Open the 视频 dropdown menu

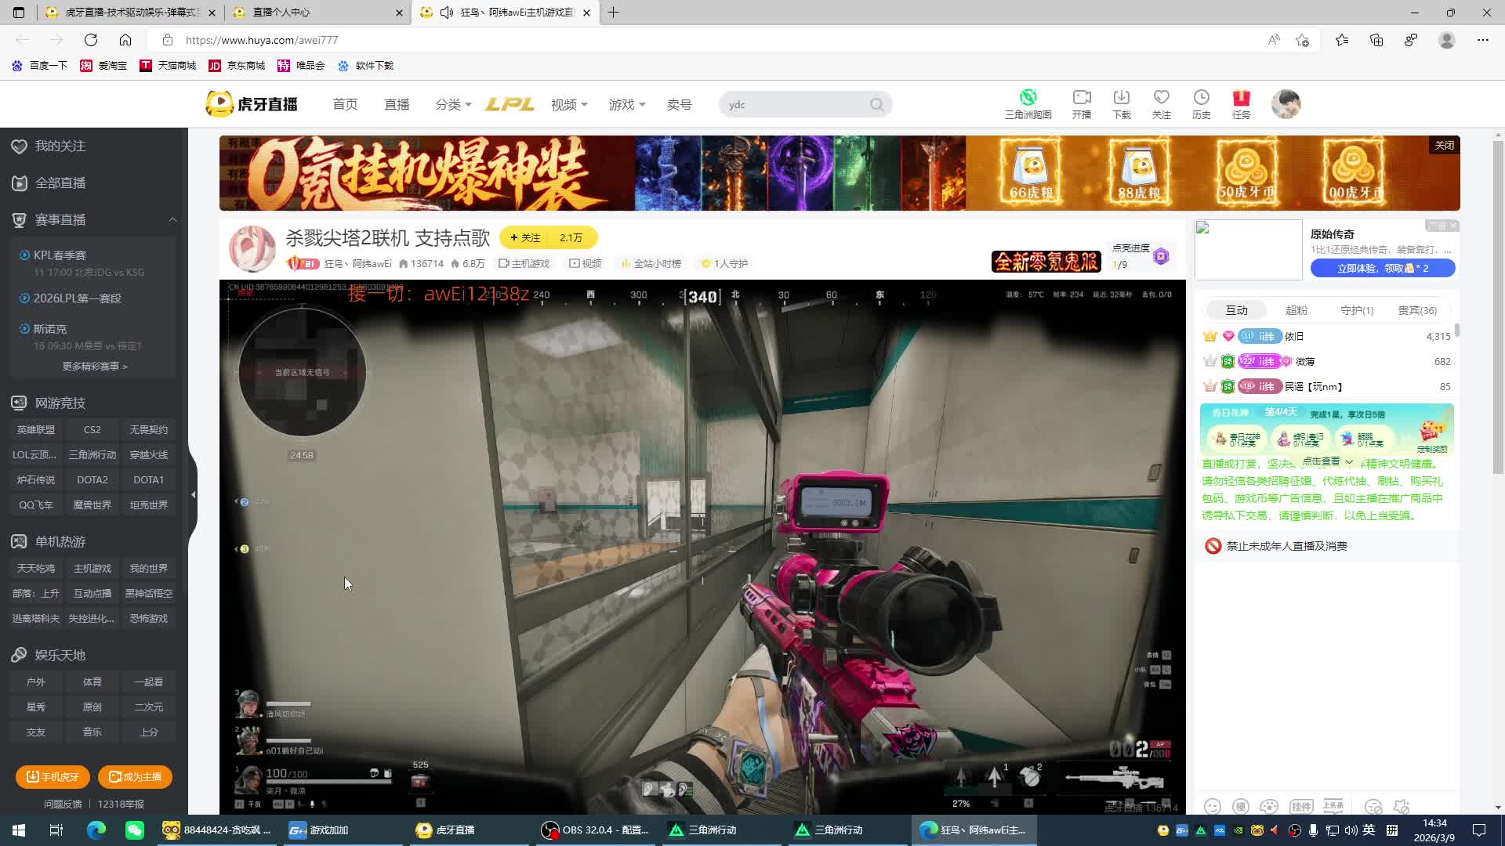tap(569, 104)
